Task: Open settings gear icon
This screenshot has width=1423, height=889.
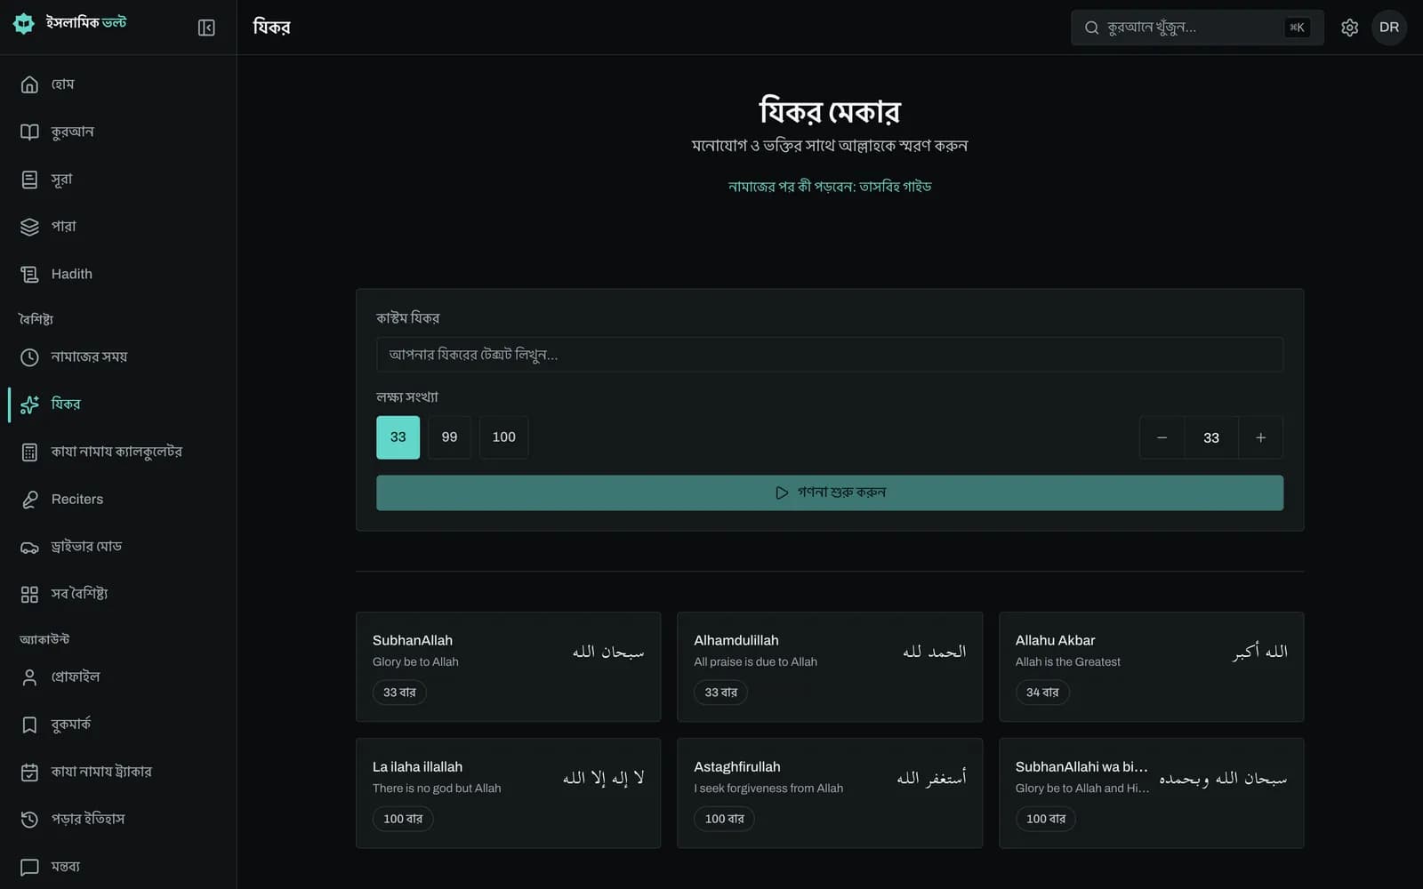Action: coord(1349,28)
